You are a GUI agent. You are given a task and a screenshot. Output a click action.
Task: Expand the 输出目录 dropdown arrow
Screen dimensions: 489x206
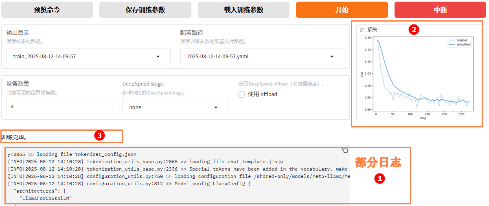158,57
